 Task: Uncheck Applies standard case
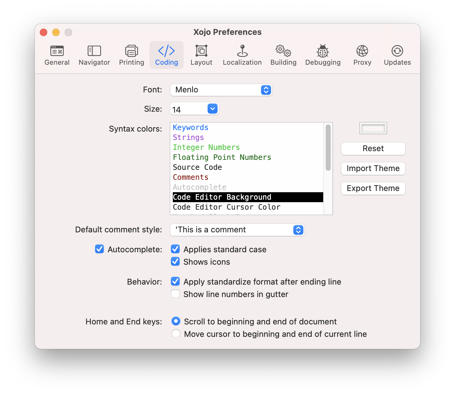(x=175, y=249)
